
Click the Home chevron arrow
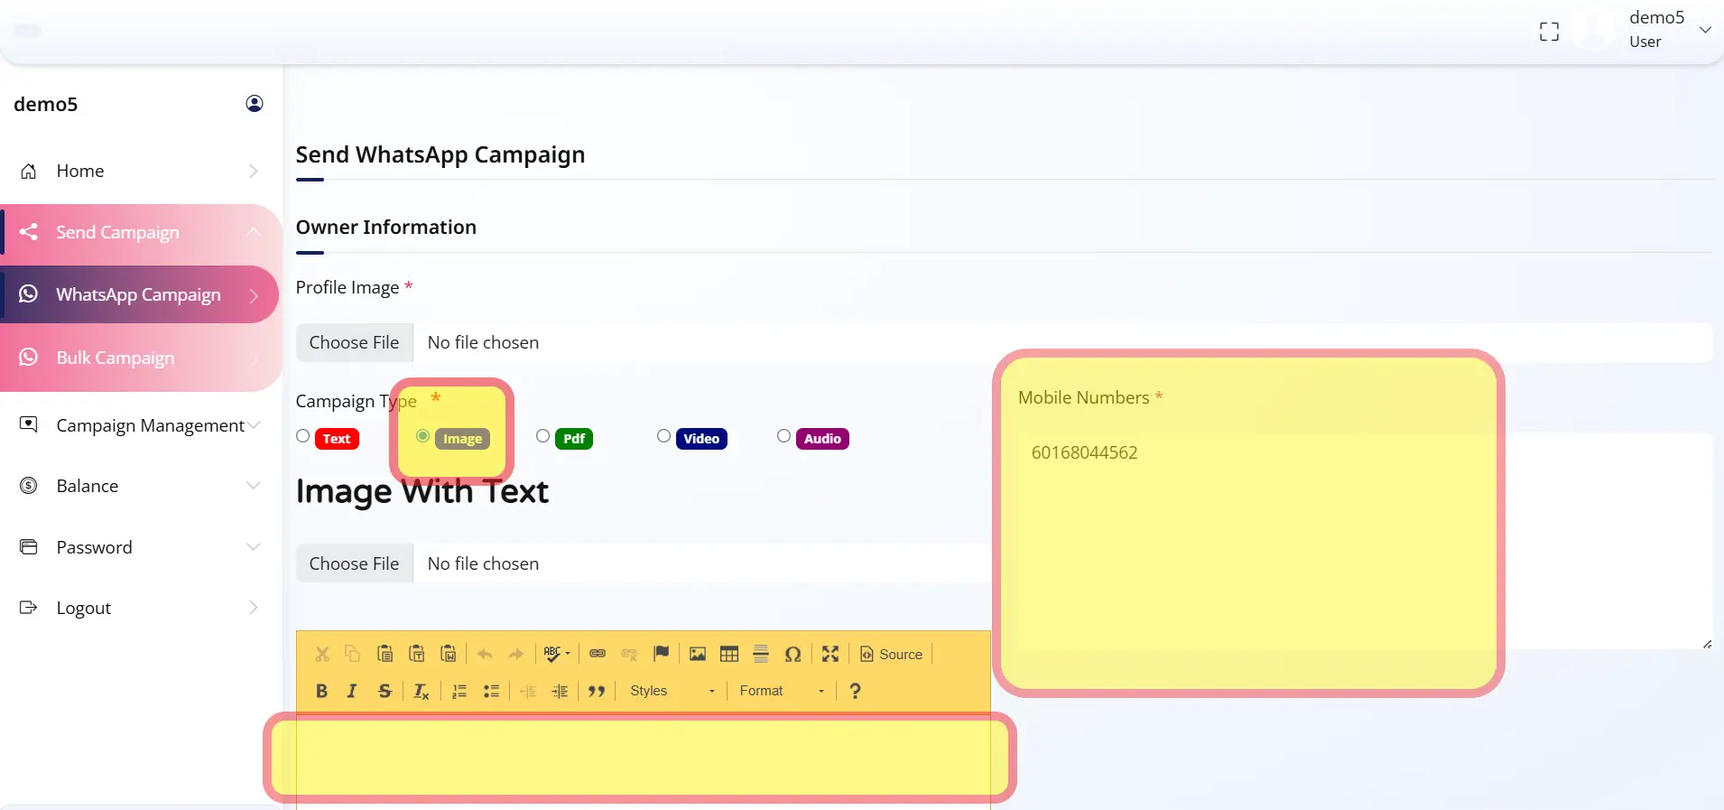(x=254, y=171)
